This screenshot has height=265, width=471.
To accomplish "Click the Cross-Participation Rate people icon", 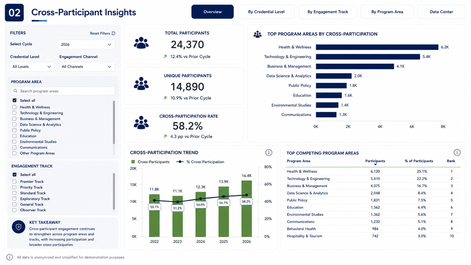I will (x=141, y=123).
